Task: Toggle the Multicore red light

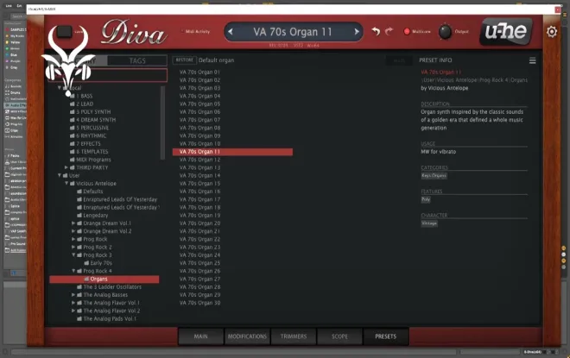Action: [407, 32]
